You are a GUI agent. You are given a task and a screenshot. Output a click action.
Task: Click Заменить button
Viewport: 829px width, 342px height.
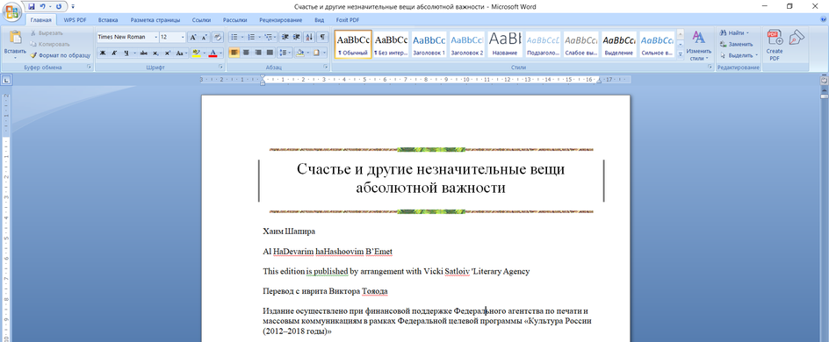click(736, 45)
